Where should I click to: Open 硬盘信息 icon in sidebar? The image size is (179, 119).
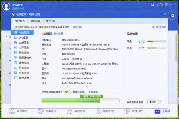(16, 63)
